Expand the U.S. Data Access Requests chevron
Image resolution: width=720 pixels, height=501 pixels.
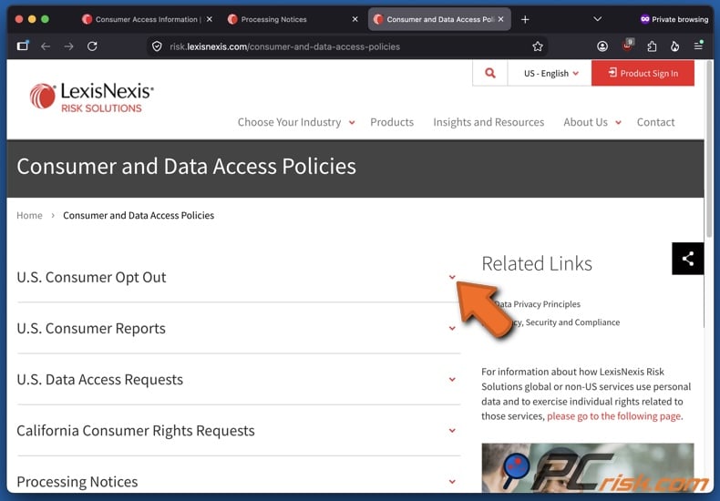[452, 380]
